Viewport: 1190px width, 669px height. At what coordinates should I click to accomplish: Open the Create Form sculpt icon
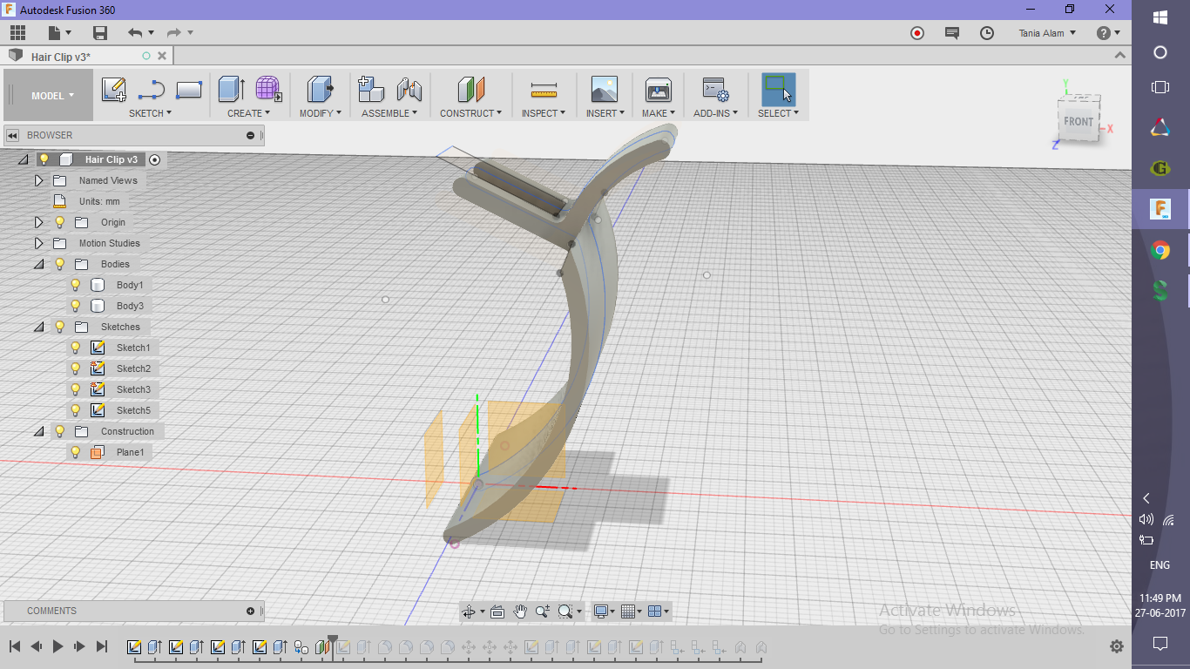point(268,89)
